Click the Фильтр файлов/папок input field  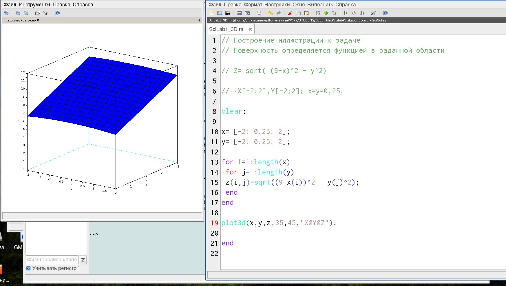click(x=52, y=260)
